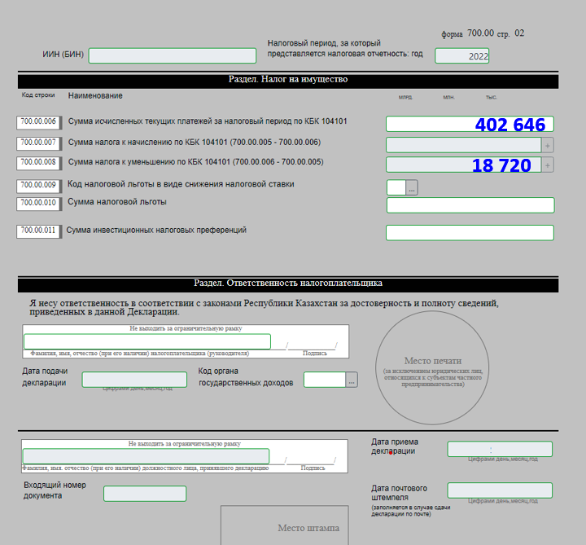Click the taxpayer full name (руководителя) field
Viewport: 586px width, 545px height.
coord(146,341)
